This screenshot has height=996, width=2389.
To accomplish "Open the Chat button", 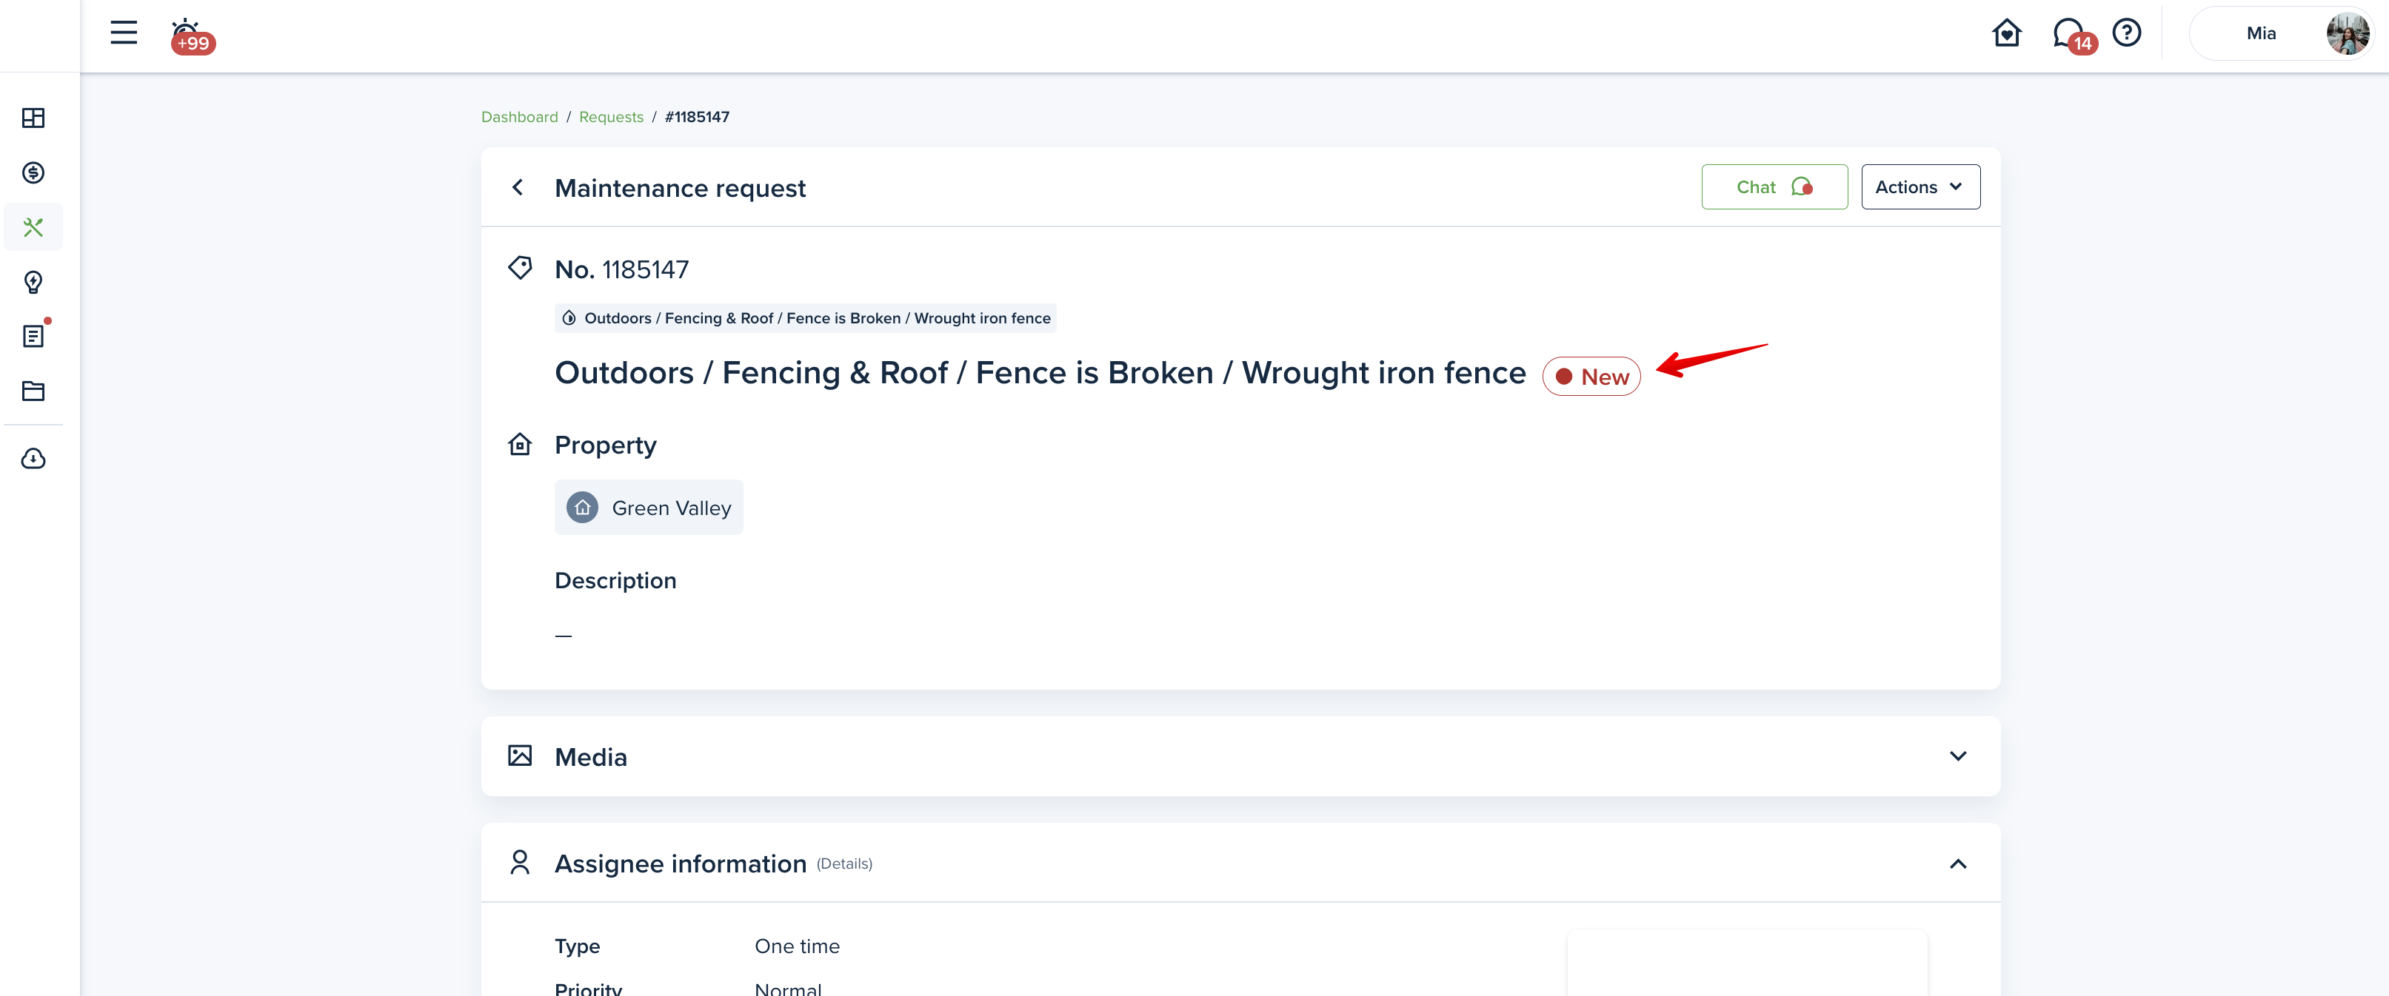I will click(x=1773, y=187).
